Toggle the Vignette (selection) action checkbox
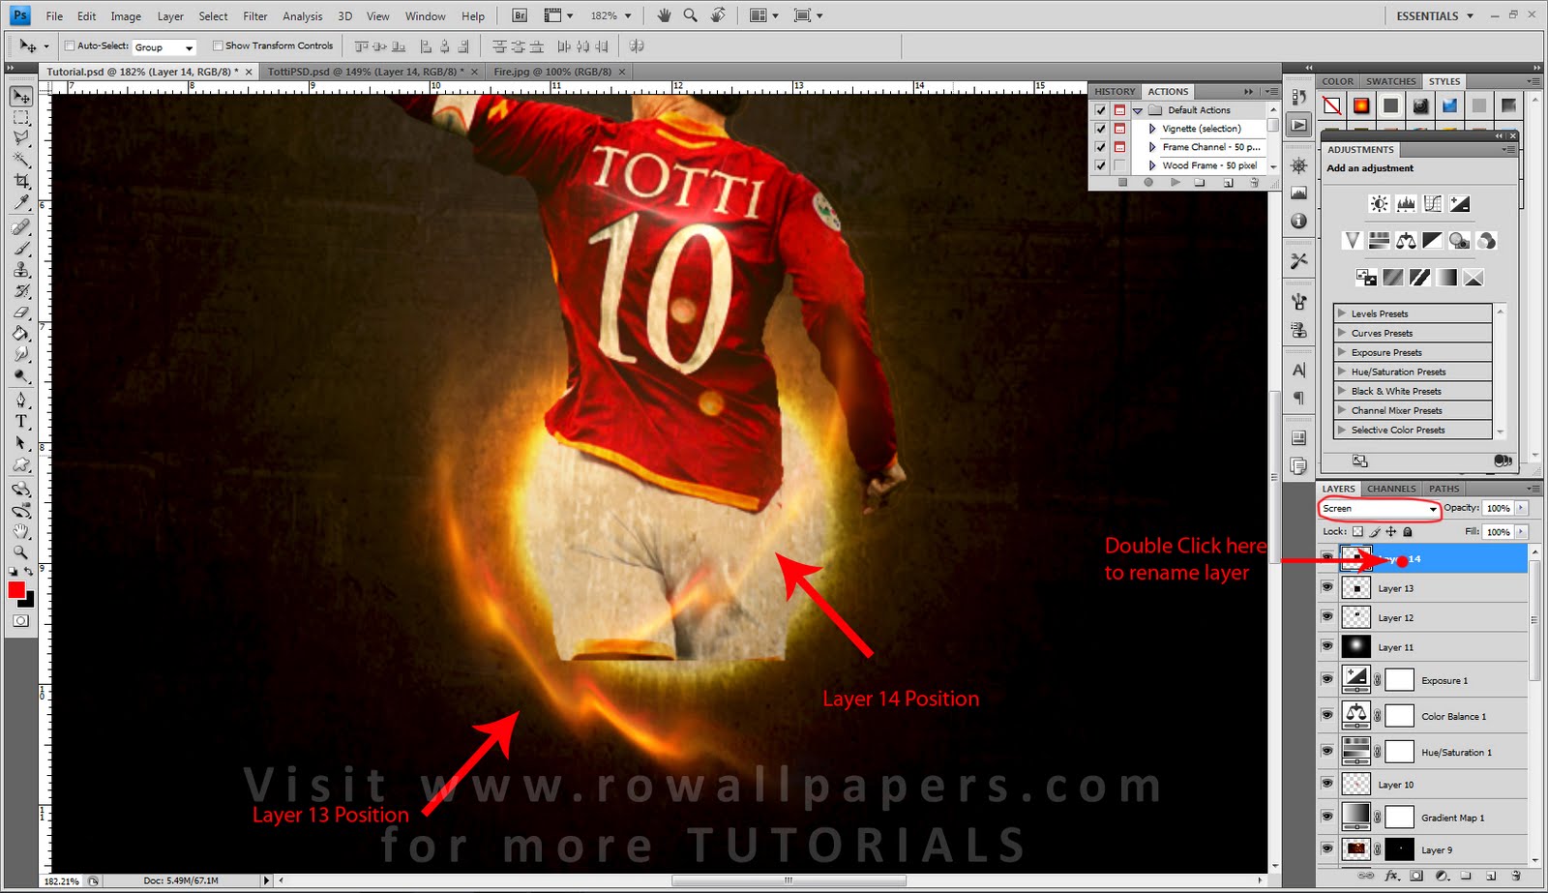 tap(1100, 129)
